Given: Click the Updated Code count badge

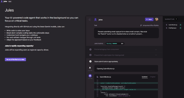Looking at the screenshot, I should [x=176, y=19].
